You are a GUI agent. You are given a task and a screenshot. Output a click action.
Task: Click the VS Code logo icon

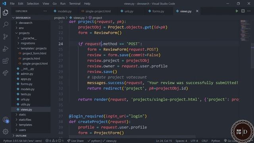point(4,4)
